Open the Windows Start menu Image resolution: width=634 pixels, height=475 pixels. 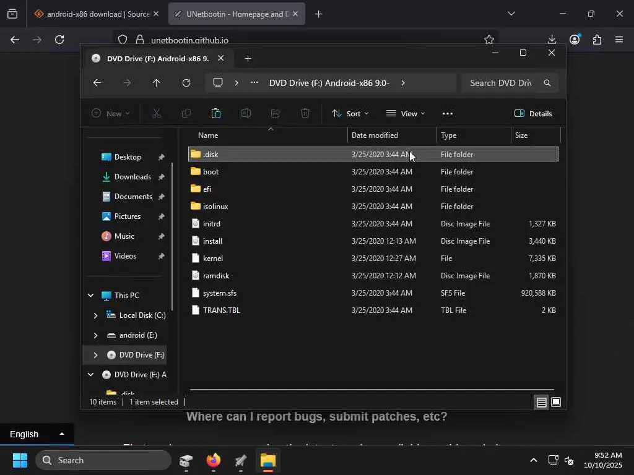pos(20,460)
